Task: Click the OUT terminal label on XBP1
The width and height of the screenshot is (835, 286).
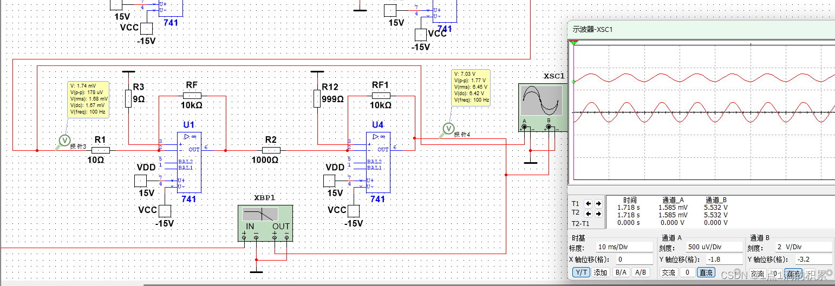Action: pyautogui.click(x=281, y=226)
